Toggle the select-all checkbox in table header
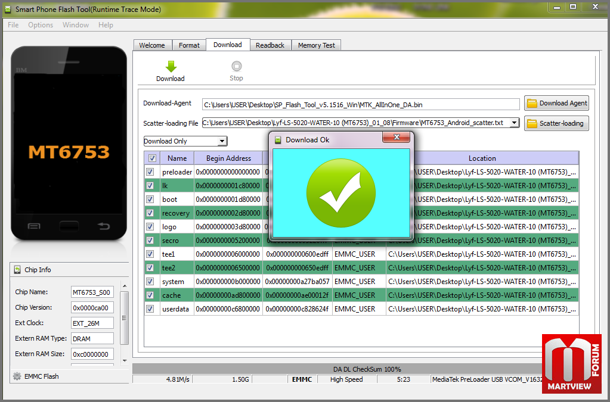Image resolution: width=610 pixels, height=402 pixels. [152, 158]
